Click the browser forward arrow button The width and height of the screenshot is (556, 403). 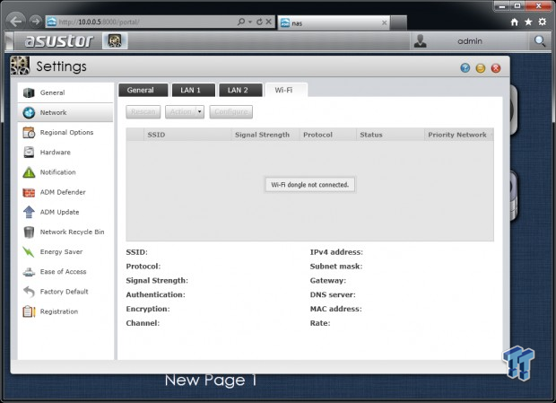36,22
